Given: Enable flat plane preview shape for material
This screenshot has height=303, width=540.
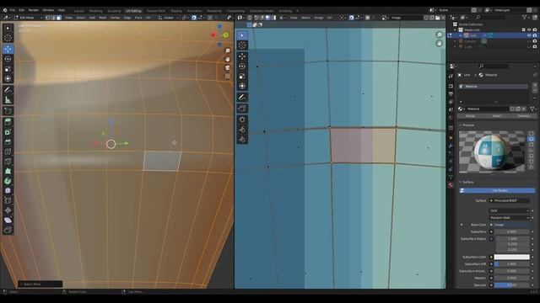Looking at the screenshot, I should (x=531, y=133).
